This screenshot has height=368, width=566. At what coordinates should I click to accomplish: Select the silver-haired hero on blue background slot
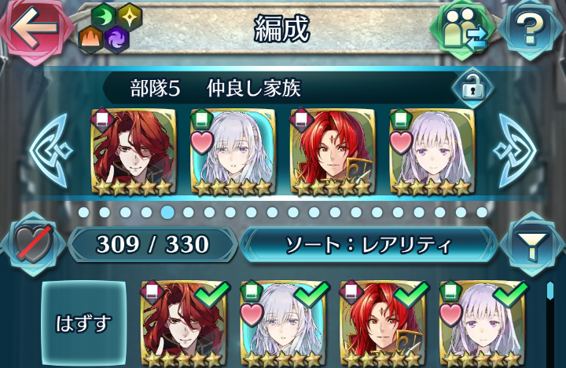point(233,151)
